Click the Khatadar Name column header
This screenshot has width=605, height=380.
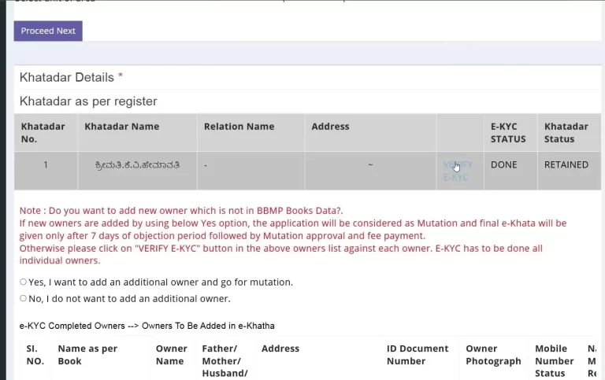tap(121, 127)
